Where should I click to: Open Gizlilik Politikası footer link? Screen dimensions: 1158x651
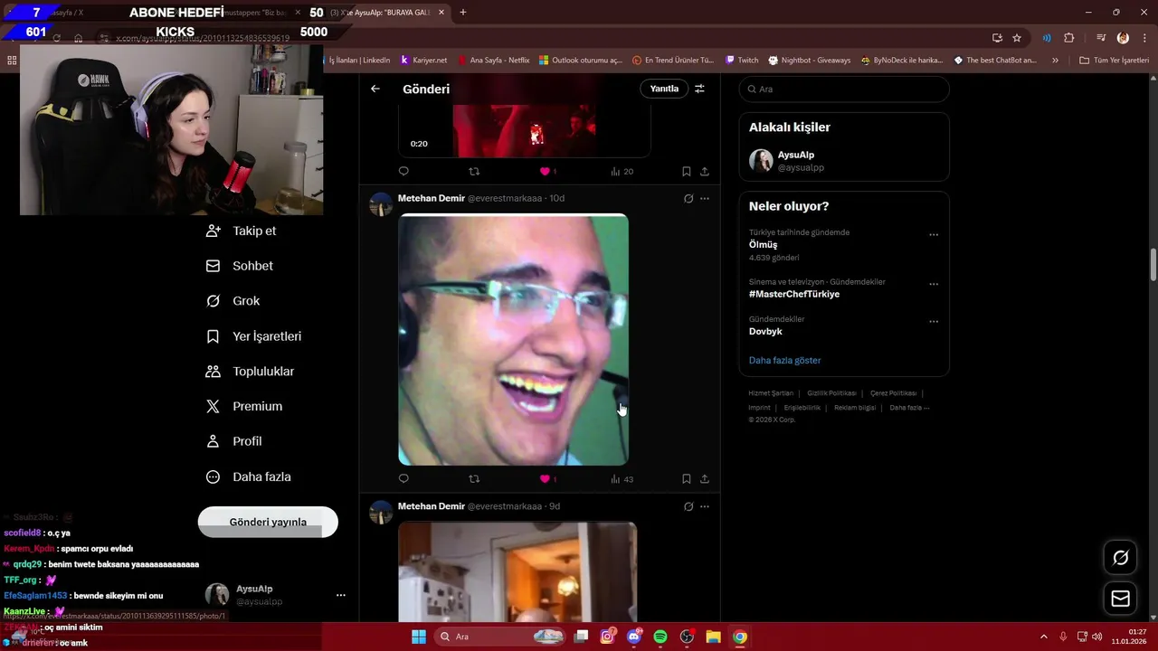(x=831, y=393)
